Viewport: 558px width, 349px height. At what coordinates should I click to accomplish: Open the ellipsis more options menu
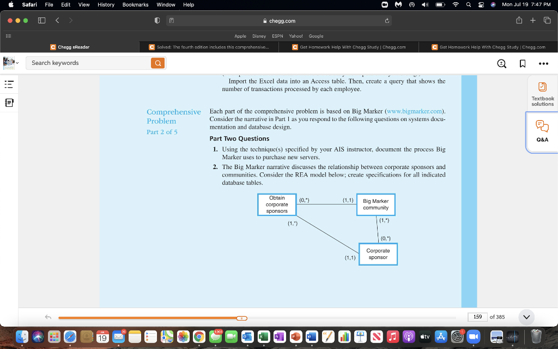[x=543, y=63]
